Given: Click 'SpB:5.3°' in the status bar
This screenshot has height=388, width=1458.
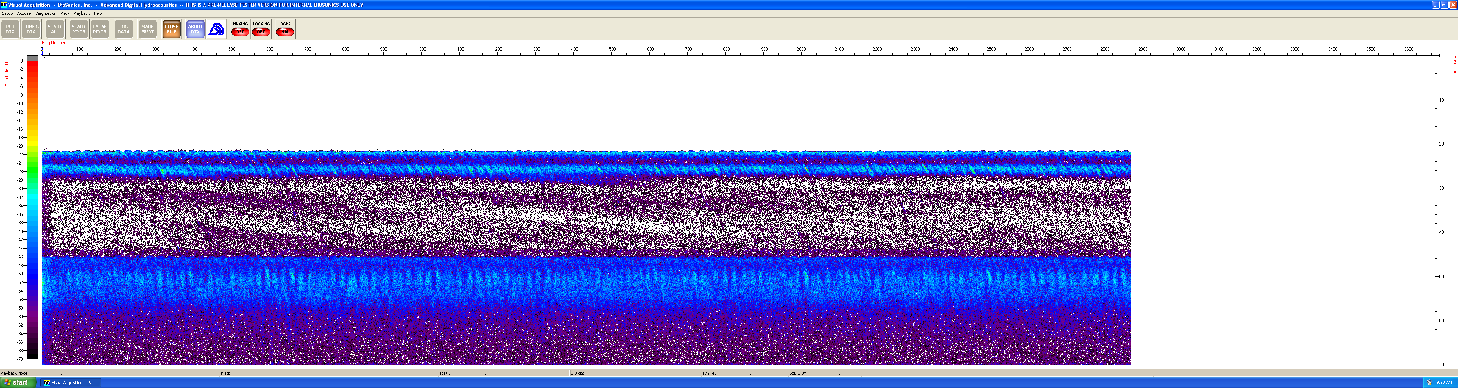Looking at the screenshot, I should (x=797, y=373).
